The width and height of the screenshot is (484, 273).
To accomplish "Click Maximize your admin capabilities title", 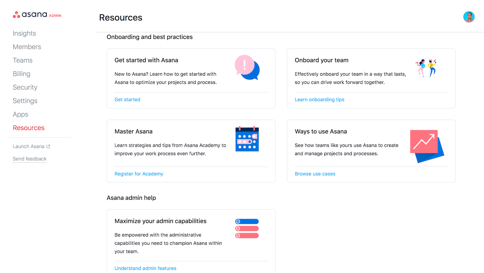I will [160, 221].
